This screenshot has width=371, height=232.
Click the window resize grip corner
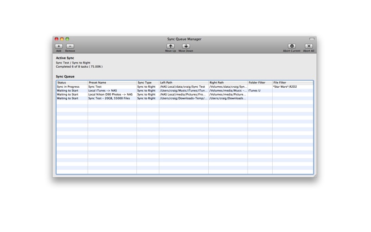[315, 176]
